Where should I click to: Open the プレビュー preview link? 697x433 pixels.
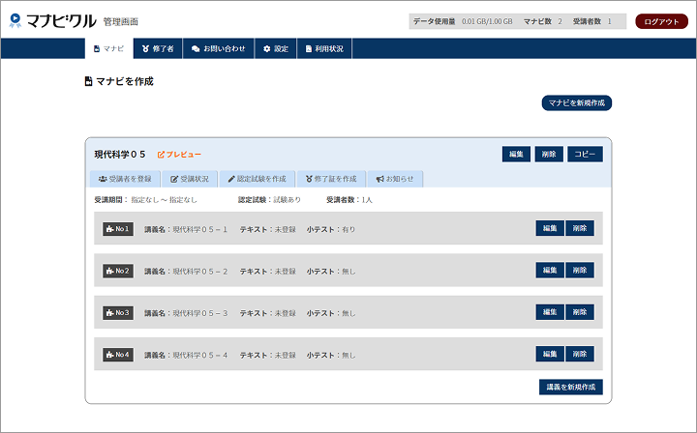[x=179, y=155]
